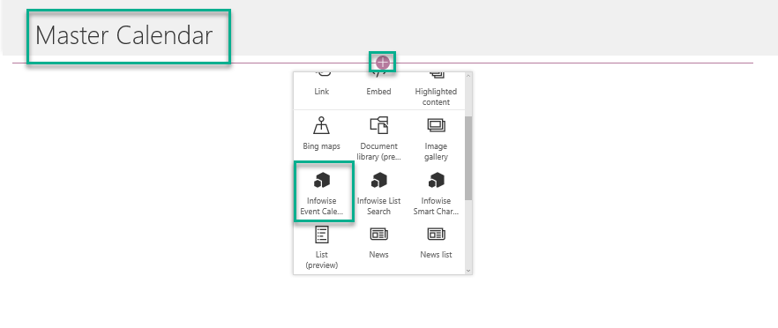
Task: Click the Master Calendar page title
Action: (x=123, y=36)
